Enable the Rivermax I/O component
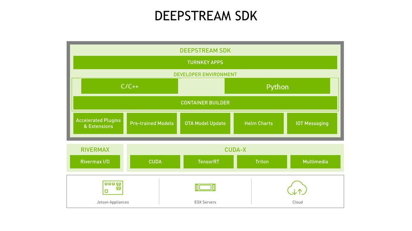This screenshot has width=412, height=231. pos(95,161)
